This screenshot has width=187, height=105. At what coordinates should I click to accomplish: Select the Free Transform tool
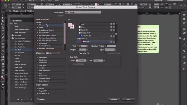coord(3,54)
